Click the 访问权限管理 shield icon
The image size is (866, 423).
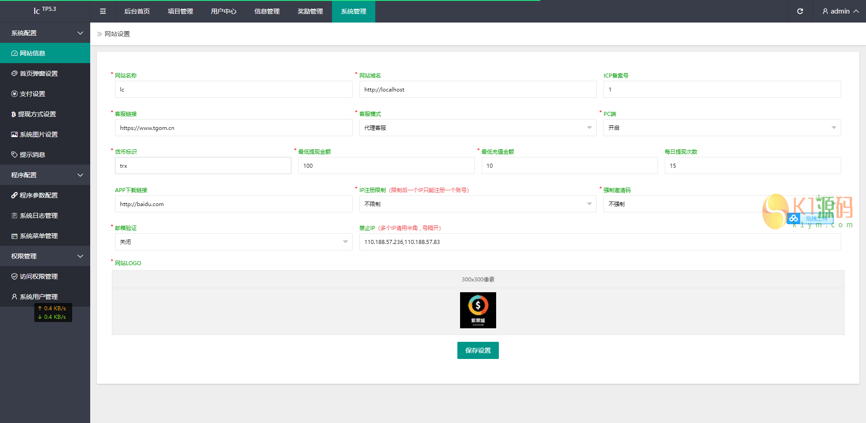[x=14, y=276]
